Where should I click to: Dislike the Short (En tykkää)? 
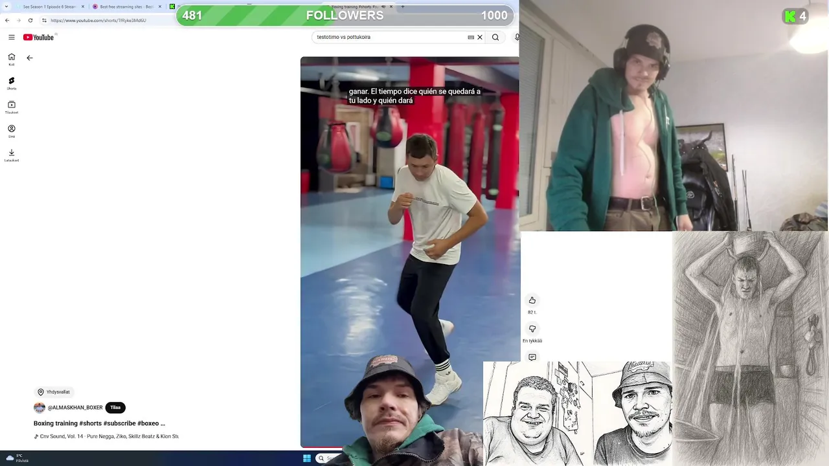[x=532, y=329]
